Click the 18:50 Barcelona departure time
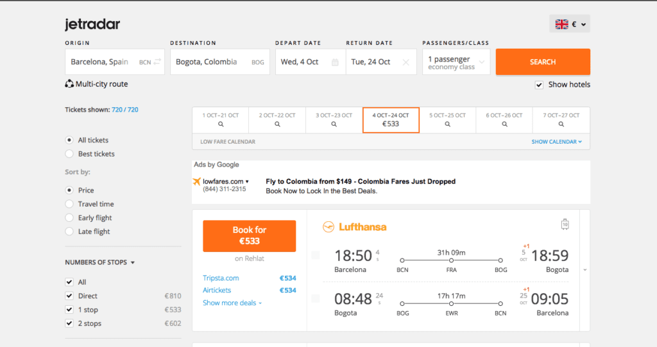 click(x=353, y=256)
